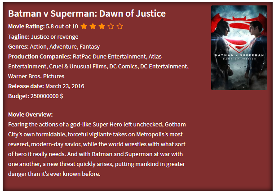Click the 5.8 out of 10 rating text
Screen dimensions: 274x193
(62, 27)
